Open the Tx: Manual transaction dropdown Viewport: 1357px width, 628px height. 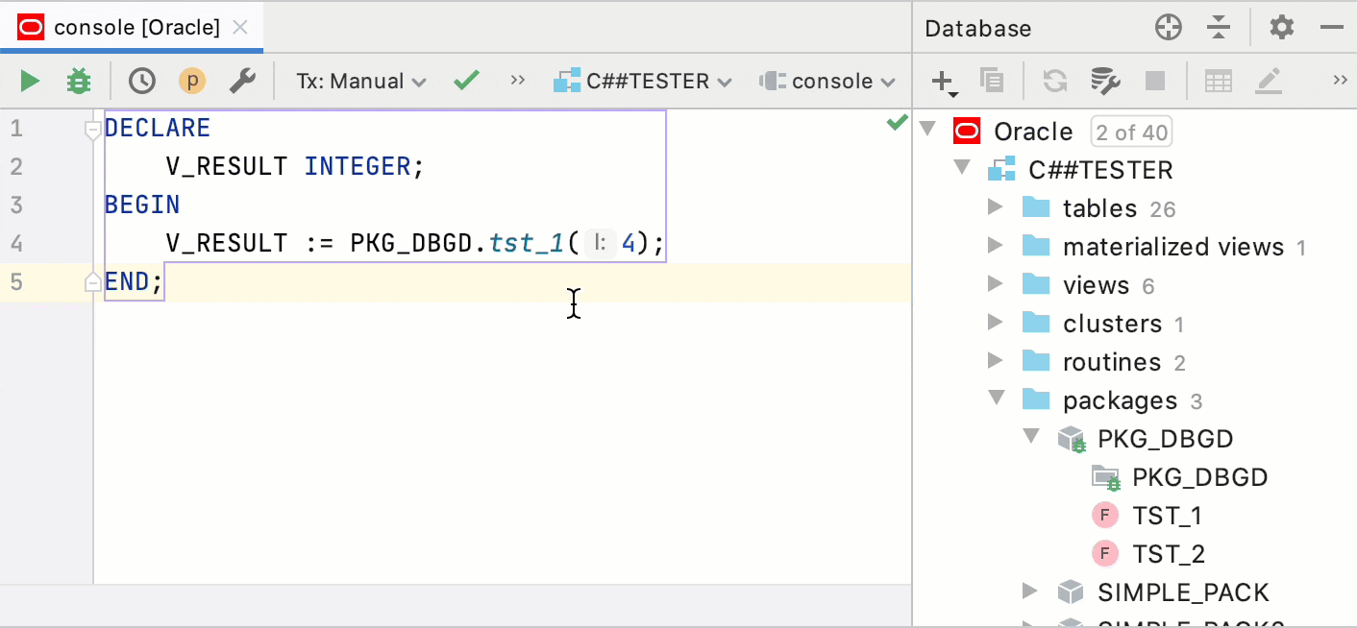pyautogui.click(x=360, y=81)
